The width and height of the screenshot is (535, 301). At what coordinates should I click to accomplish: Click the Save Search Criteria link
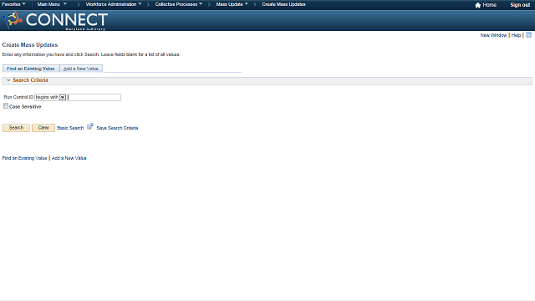(117, 128)
